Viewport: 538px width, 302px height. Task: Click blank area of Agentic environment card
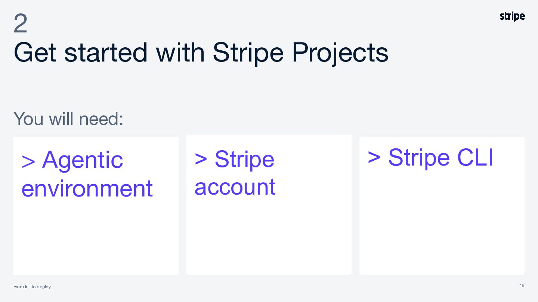tap(96, 239)
